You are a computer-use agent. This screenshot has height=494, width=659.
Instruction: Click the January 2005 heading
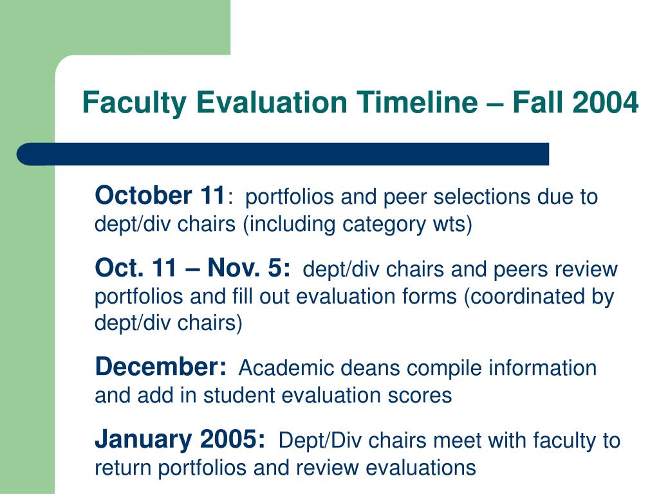point(180,439)
